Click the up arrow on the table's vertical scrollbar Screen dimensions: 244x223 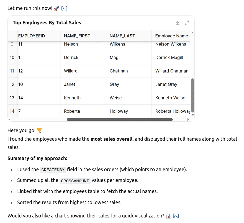(x=192, y=33)
